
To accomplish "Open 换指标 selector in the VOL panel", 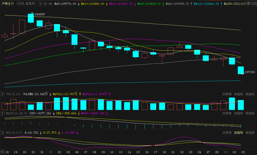I will 250,94.
